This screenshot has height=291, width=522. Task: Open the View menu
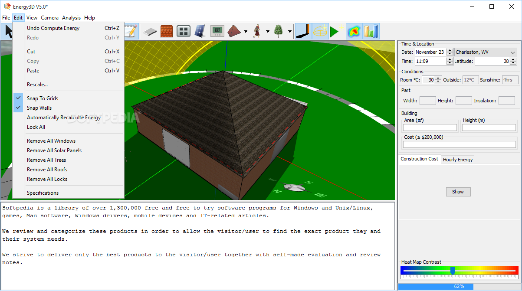tap(32, 18)
